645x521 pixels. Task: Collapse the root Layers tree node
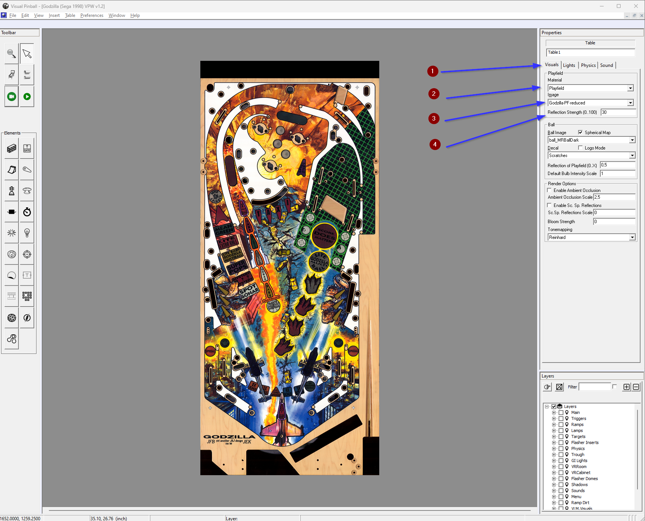pos(547,406)
